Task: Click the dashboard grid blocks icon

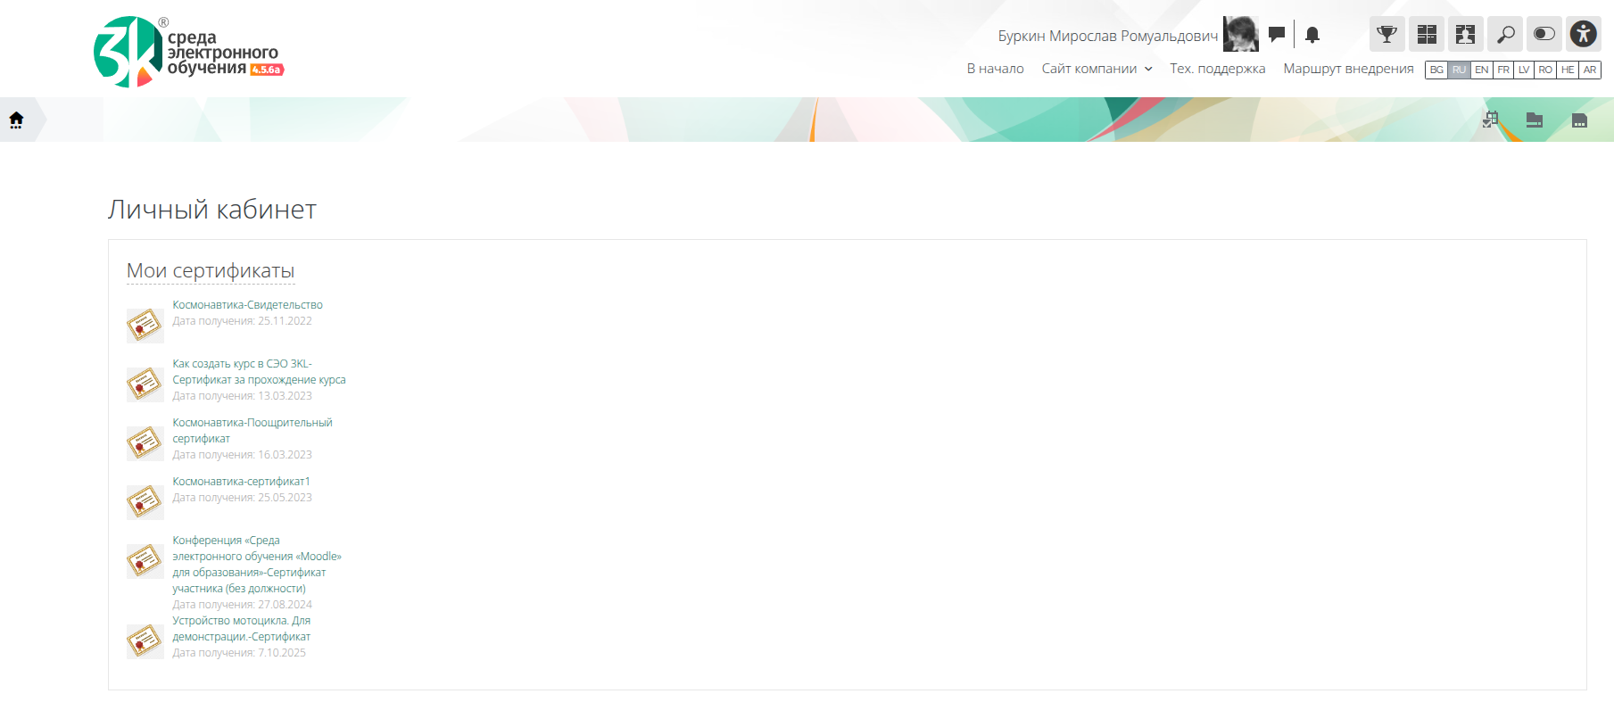Action: [x=1427, y=35]
